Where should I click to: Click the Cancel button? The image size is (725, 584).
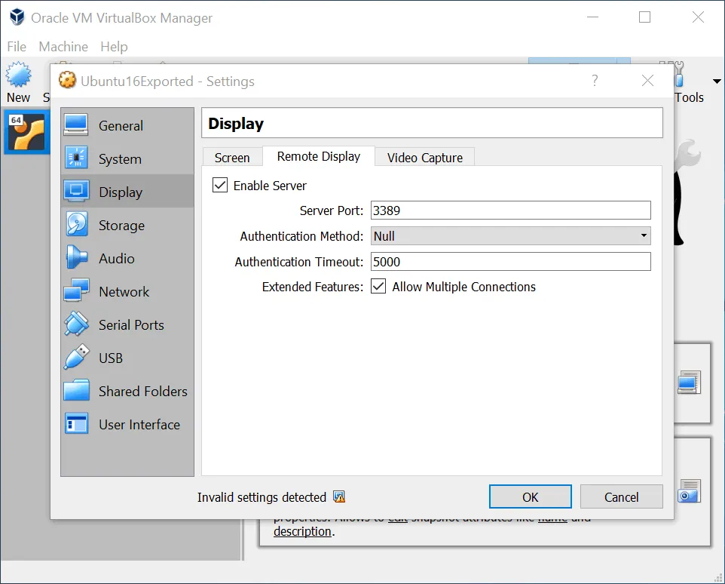pyautogui.click(x=621, y=497)
